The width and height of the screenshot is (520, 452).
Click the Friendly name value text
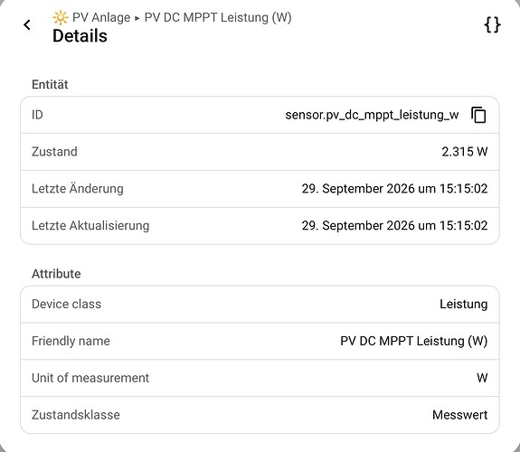click(413, 341)
